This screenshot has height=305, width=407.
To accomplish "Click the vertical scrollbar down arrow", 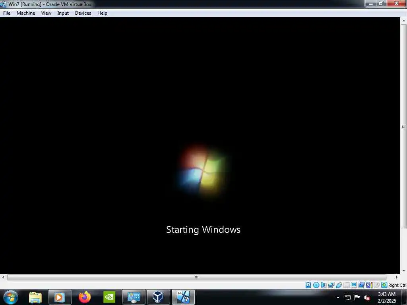I will [x=403, y=271].
